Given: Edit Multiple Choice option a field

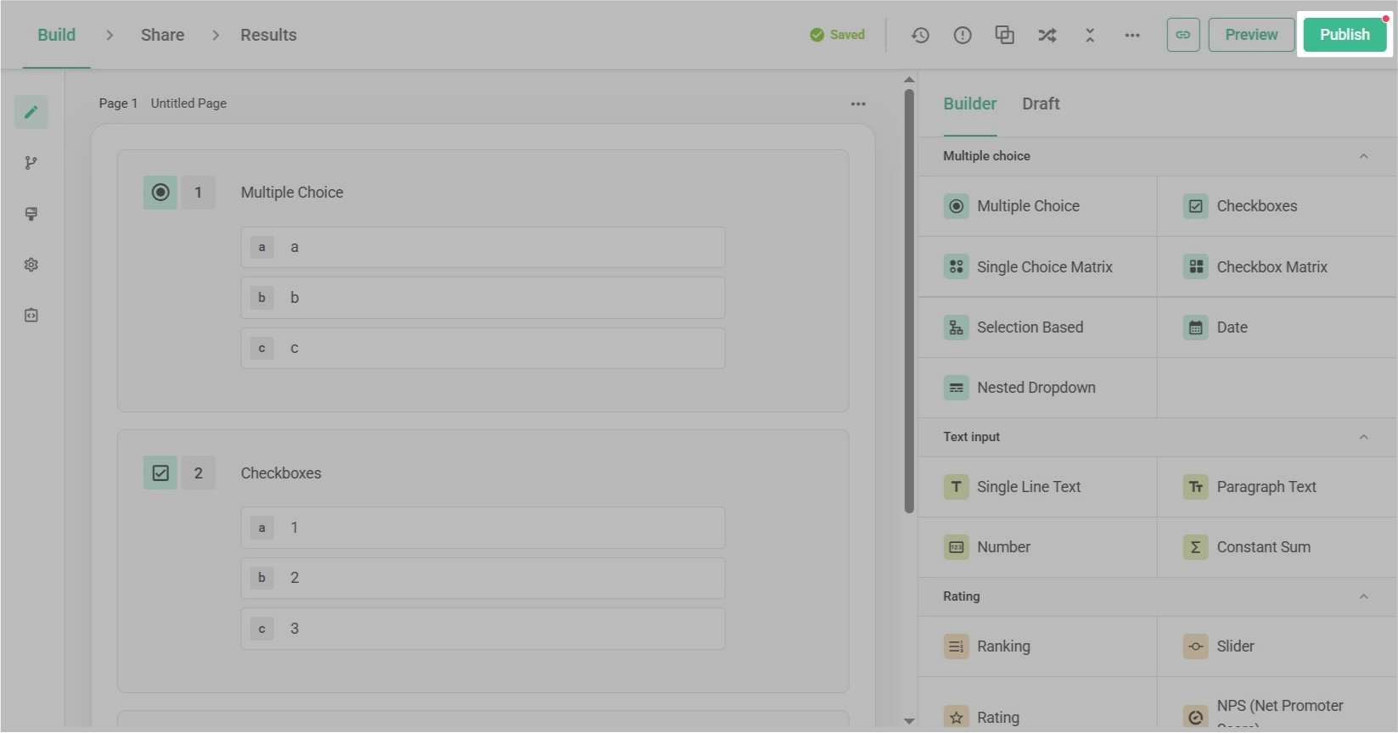Looking at the screenshot, I should [483, 247].
